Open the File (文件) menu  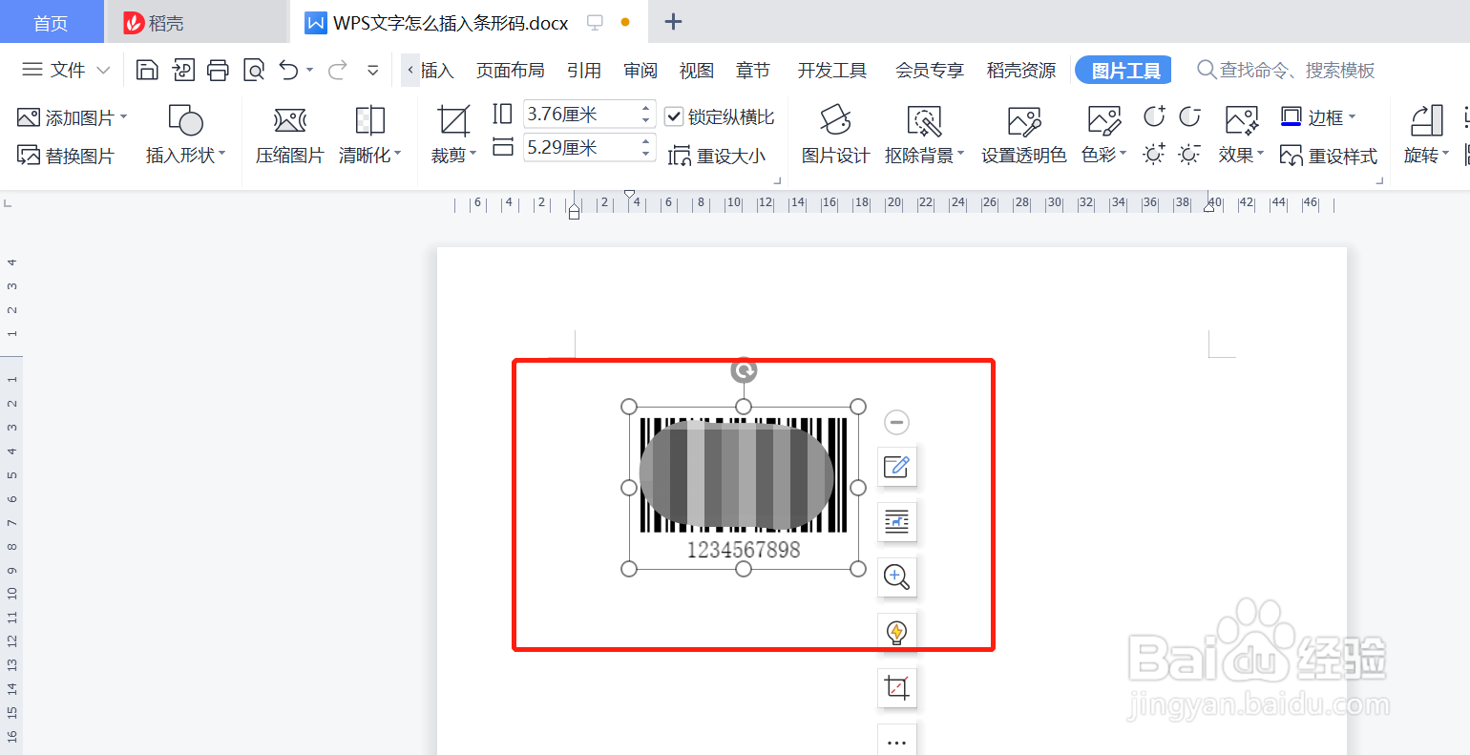66,70
